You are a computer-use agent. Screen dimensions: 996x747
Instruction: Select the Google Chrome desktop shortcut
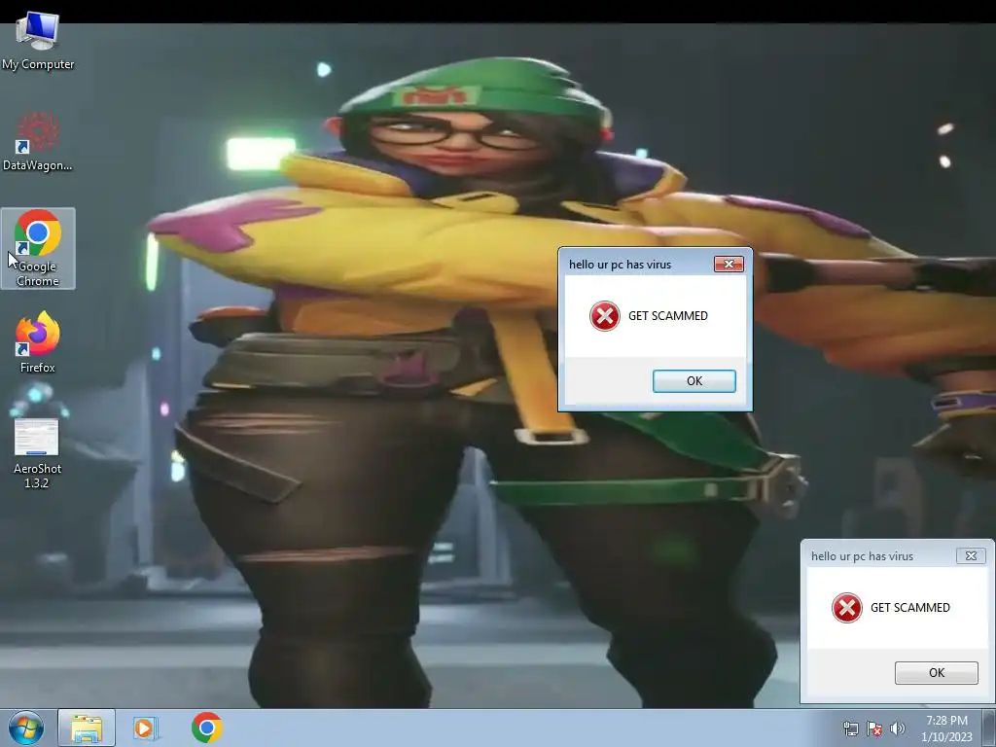[x=38, y=248]
